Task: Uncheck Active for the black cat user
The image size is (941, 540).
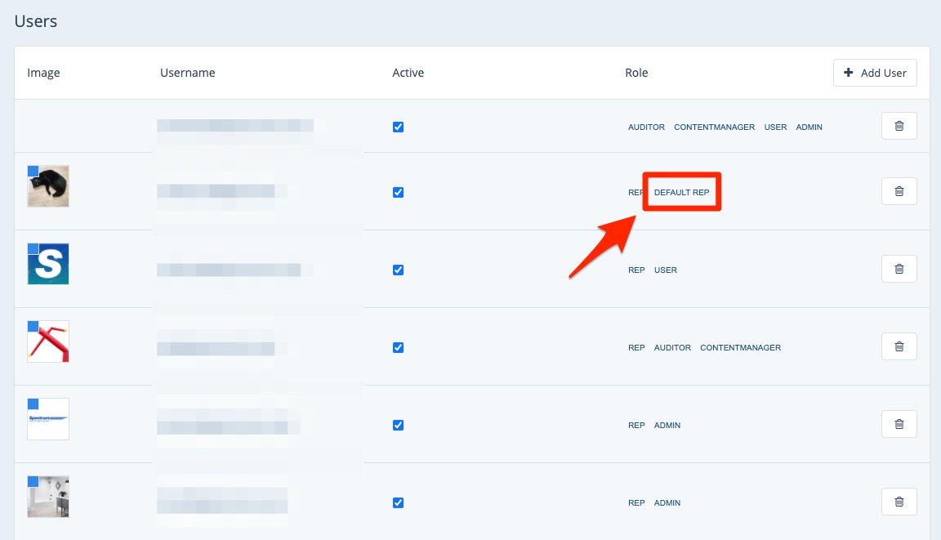Action: click(x=398, y=192)
